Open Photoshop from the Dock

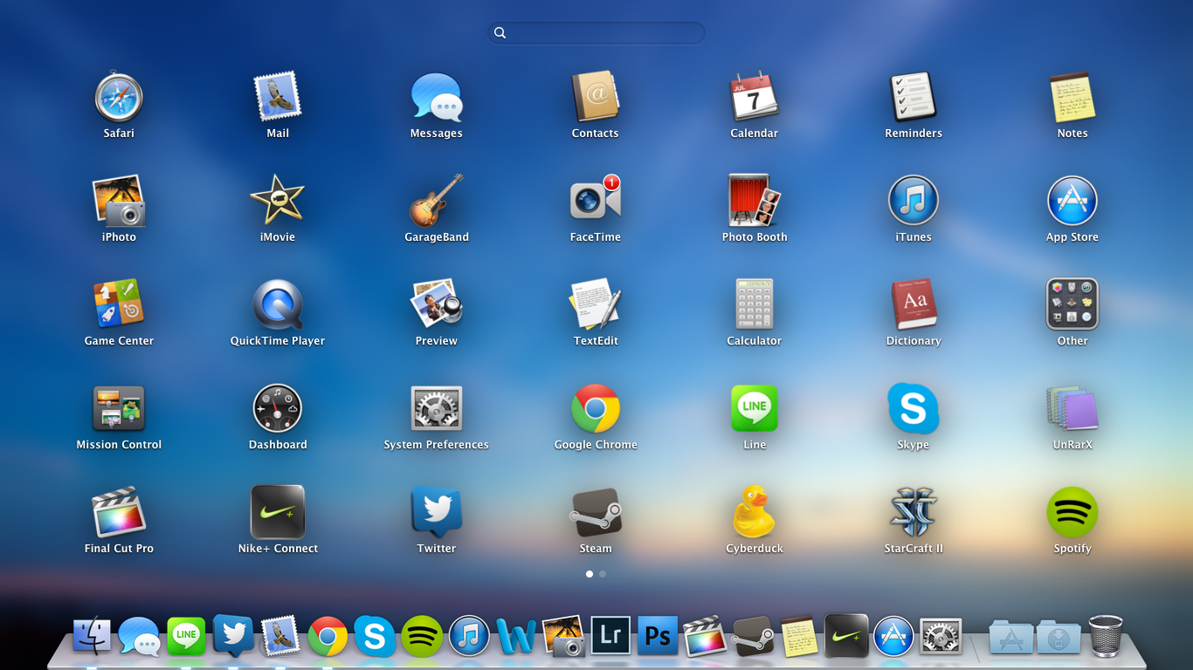[658, 636]
